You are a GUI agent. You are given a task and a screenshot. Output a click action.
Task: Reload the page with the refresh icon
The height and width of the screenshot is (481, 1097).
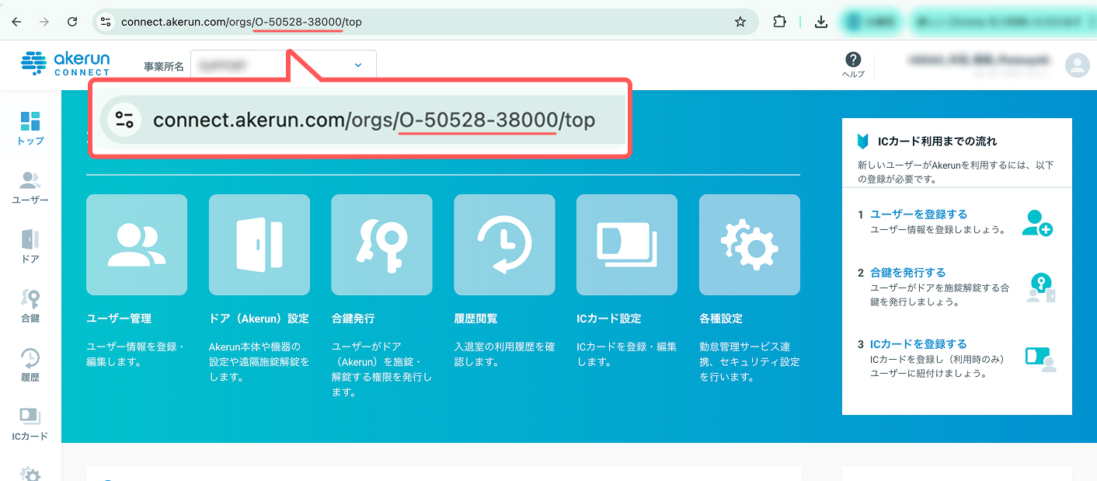[x=72, y=22]
